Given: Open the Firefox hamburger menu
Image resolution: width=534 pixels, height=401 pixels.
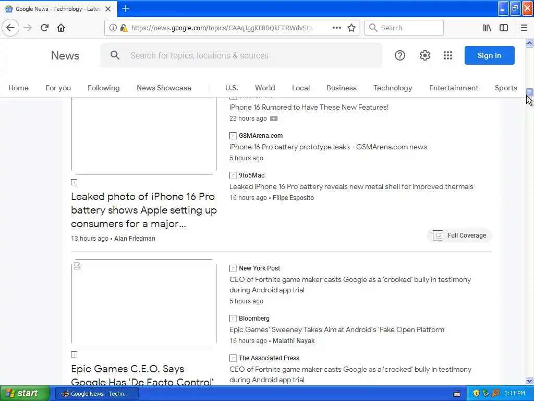Looking at the screenshot, I should 524,28.
